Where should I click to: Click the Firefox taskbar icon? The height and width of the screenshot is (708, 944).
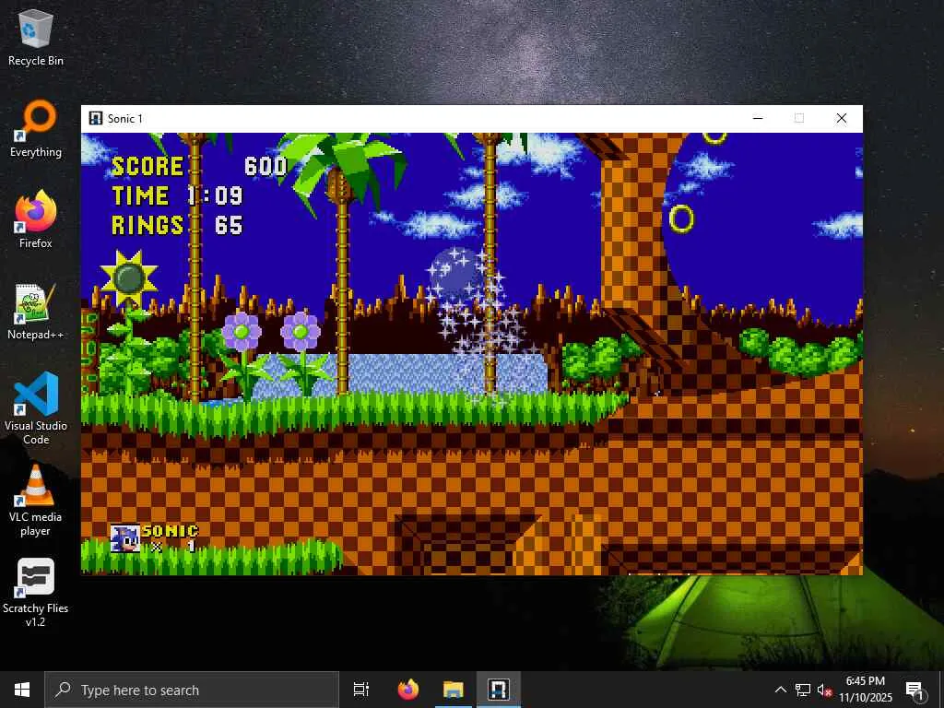(x=408, y=690)
